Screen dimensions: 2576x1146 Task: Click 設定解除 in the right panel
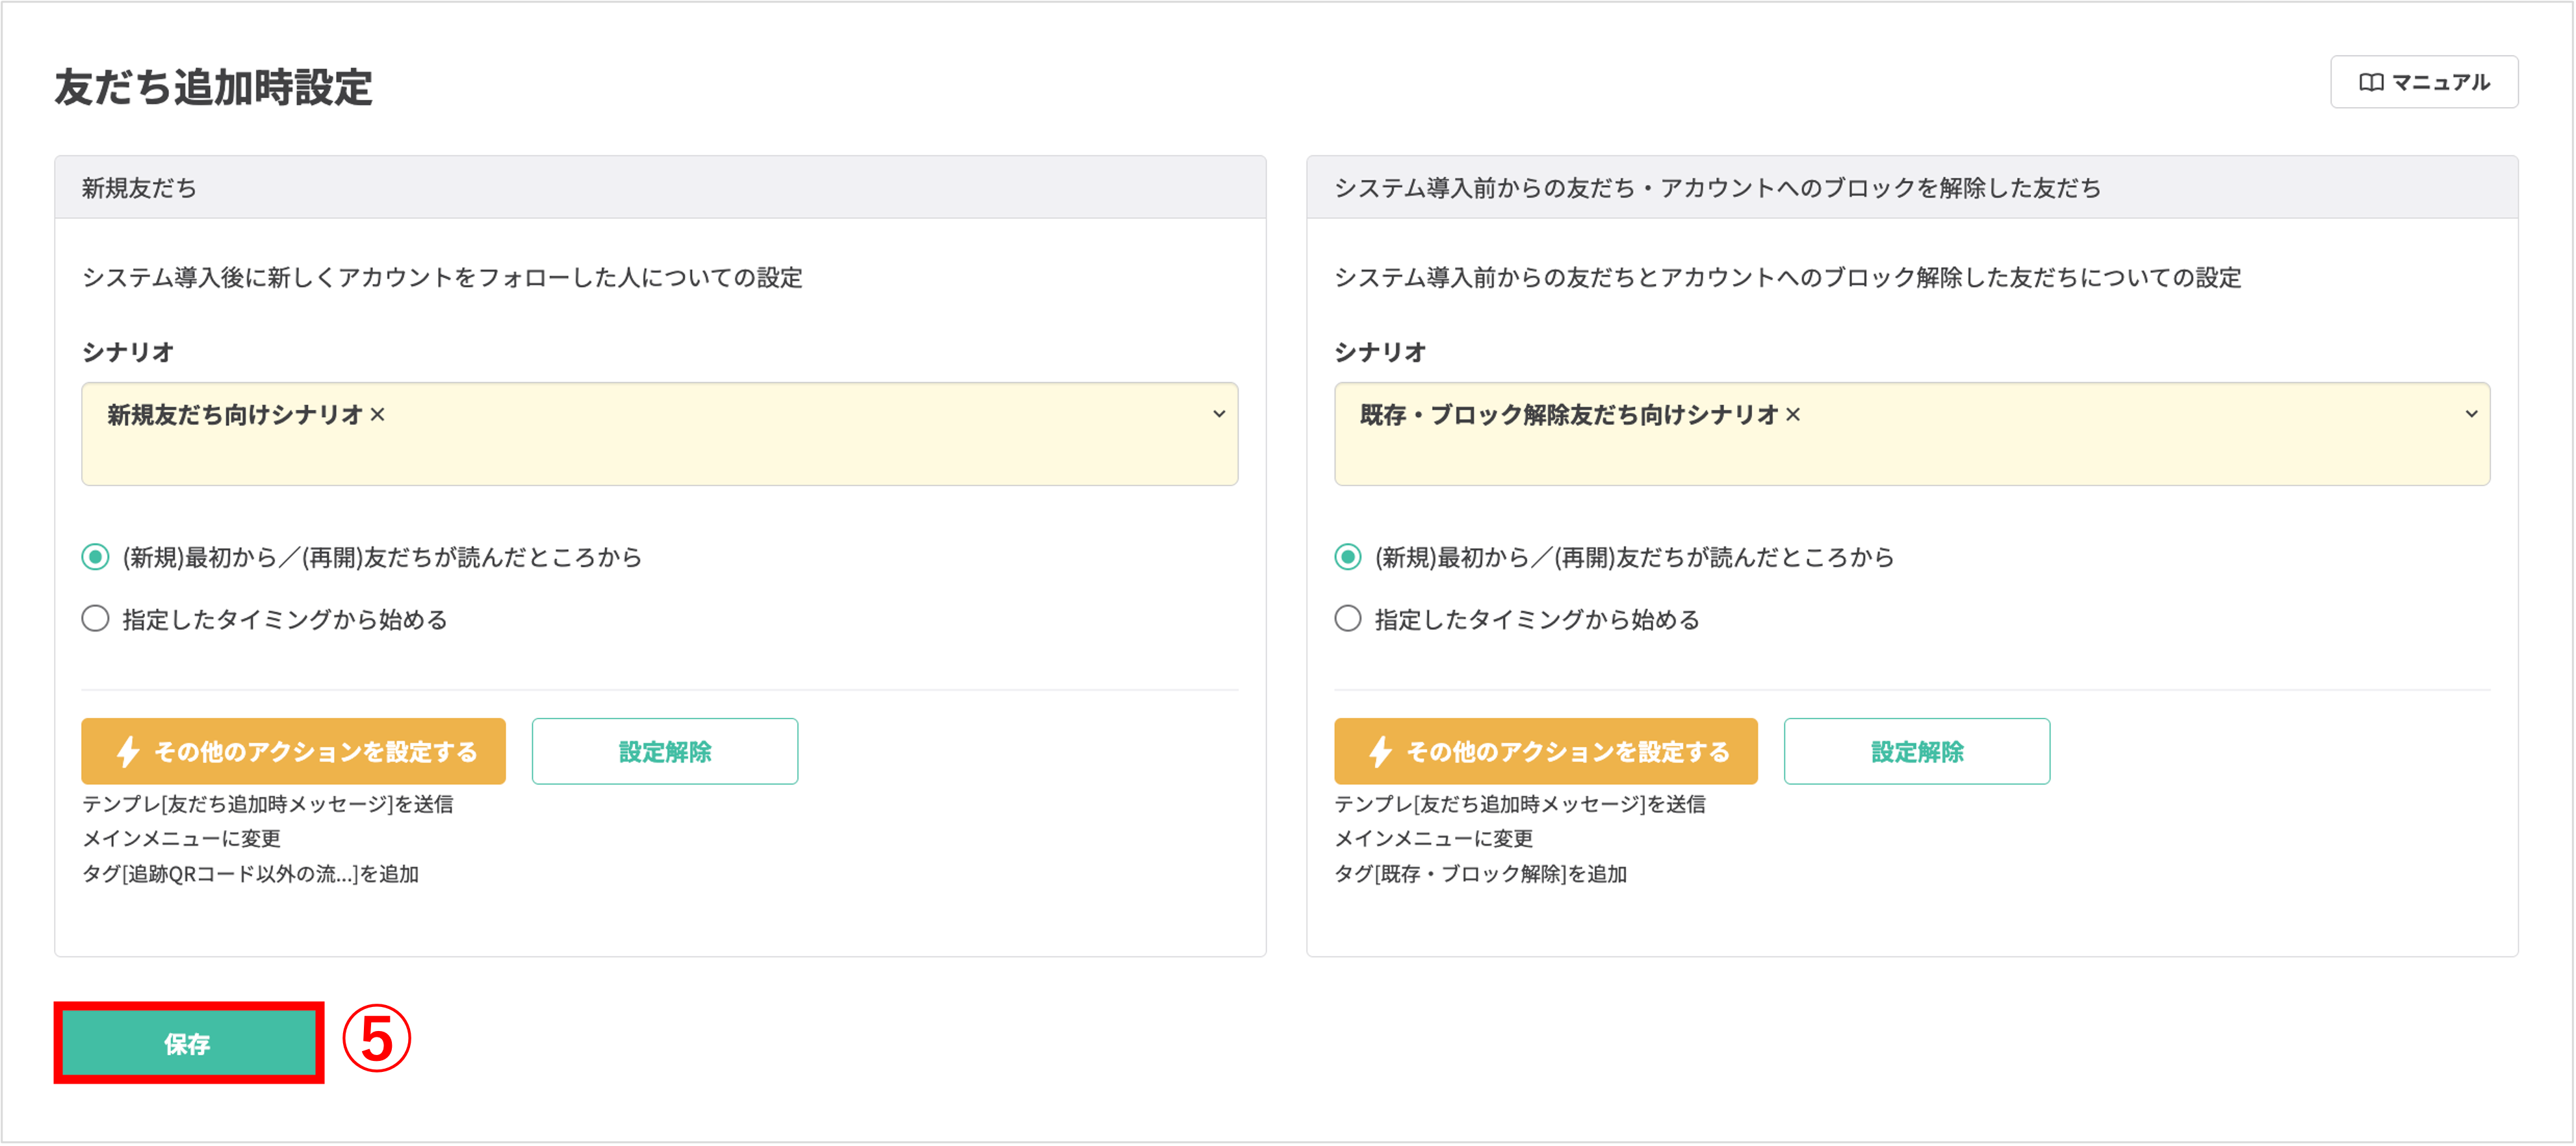[1917, 751]
